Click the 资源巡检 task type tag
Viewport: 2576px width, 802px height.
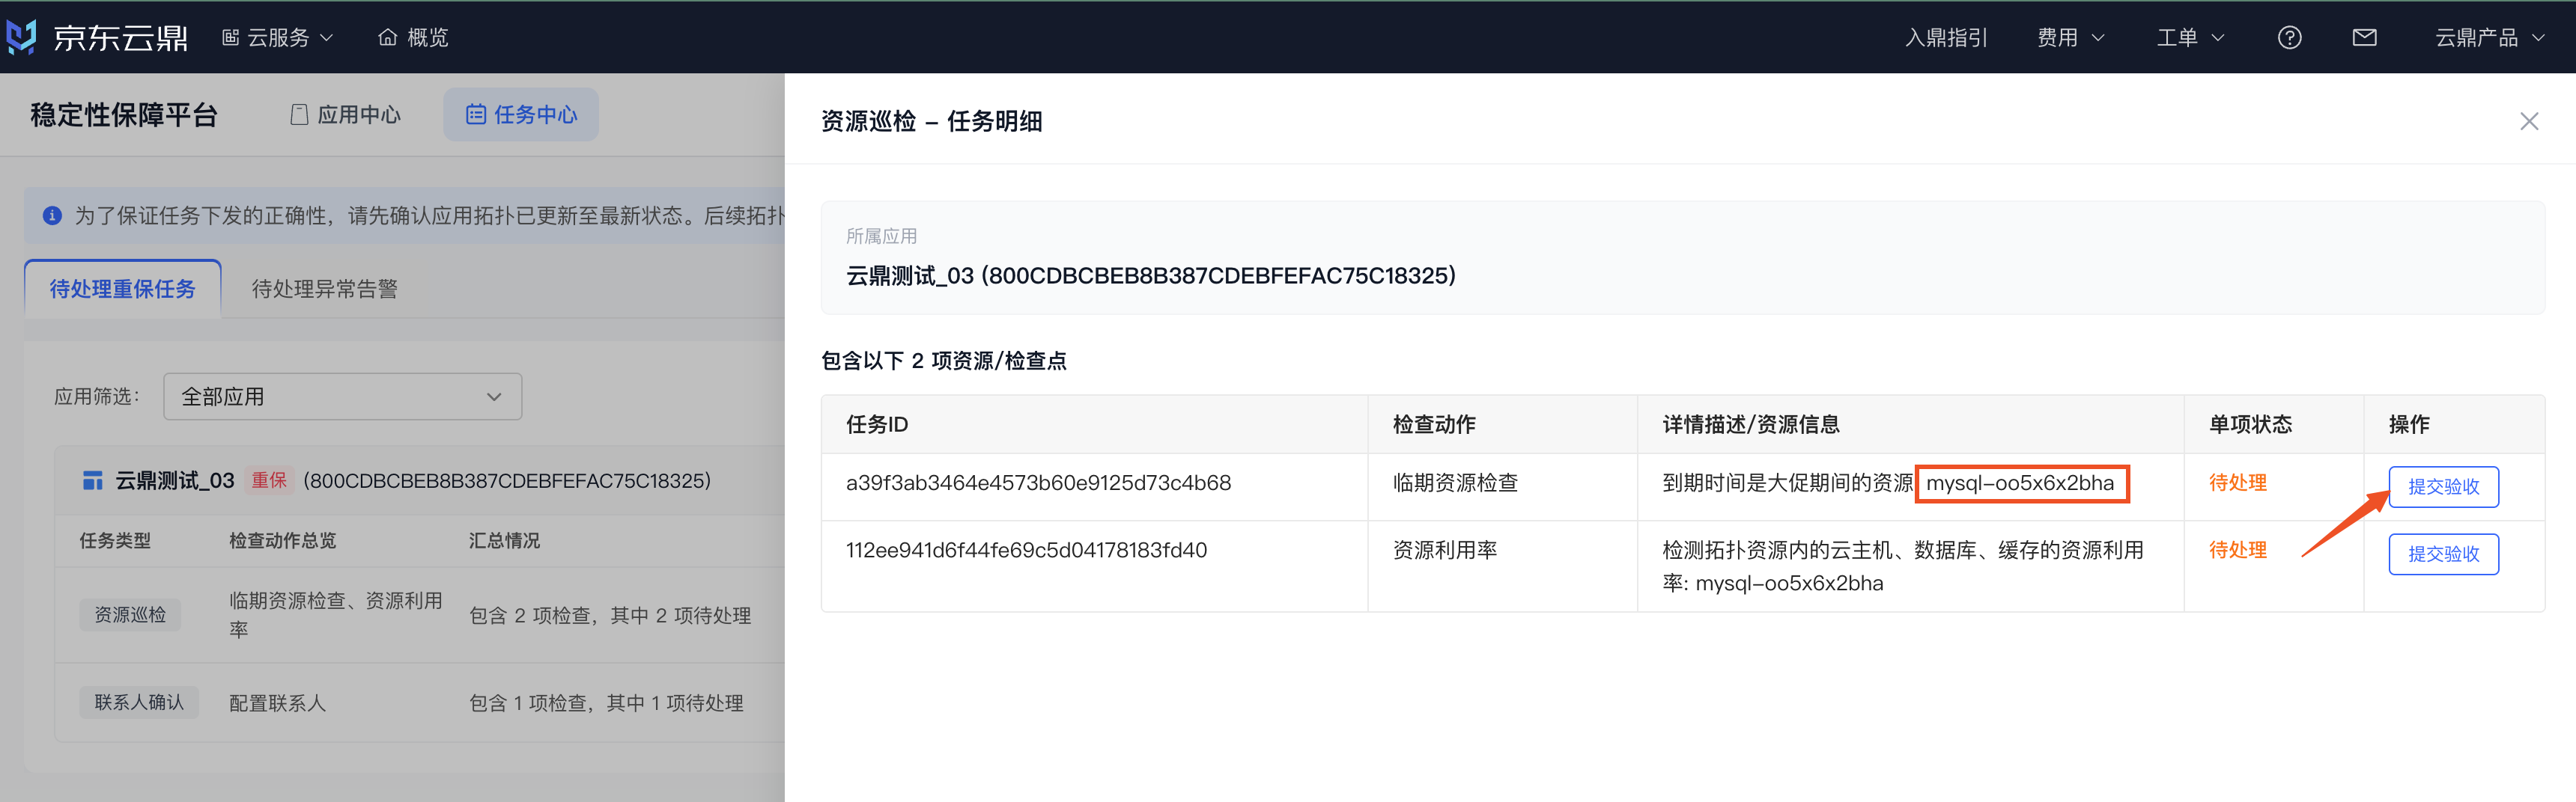[x=130, y=615]
